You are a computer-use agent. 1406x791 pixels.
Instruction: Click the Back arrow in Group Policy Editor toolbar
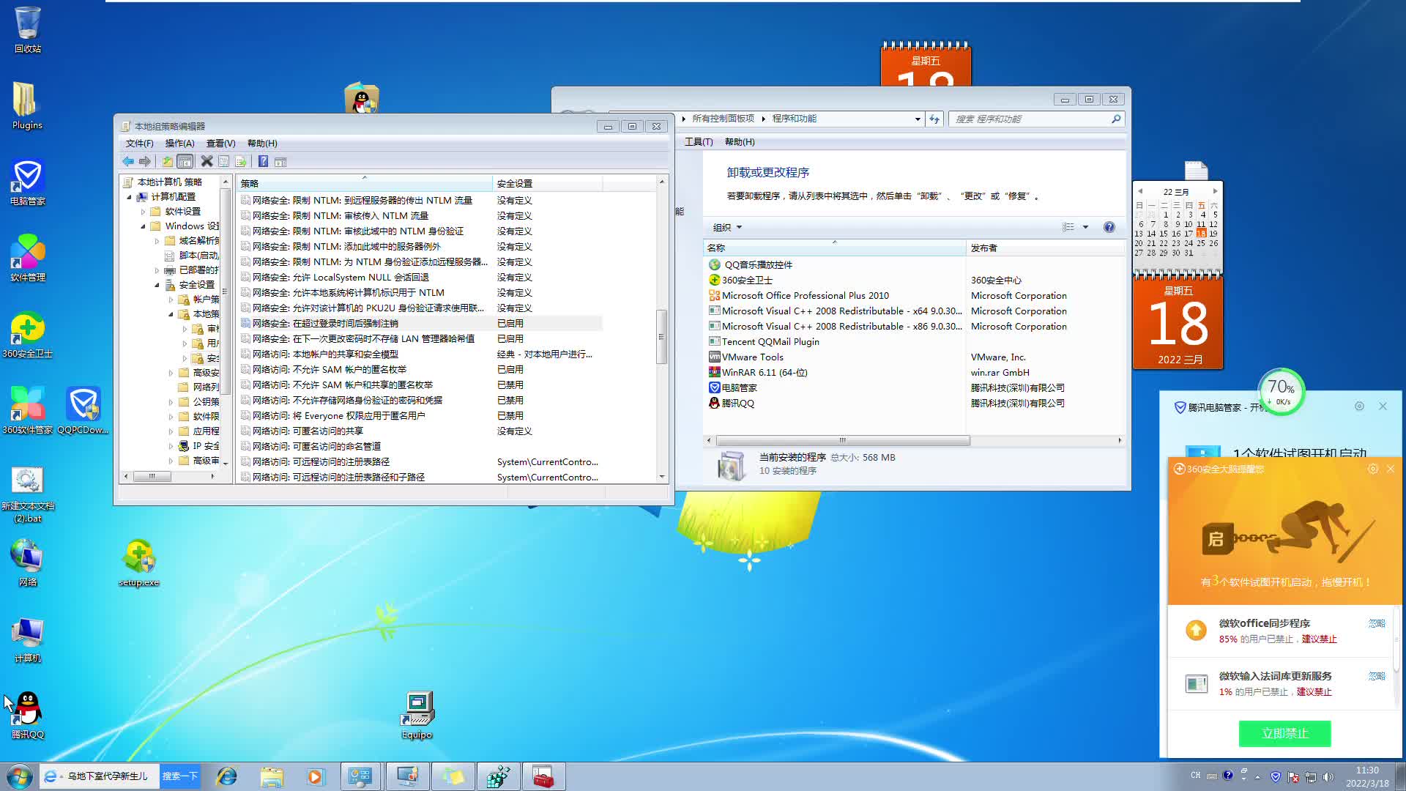click(128, 161)
